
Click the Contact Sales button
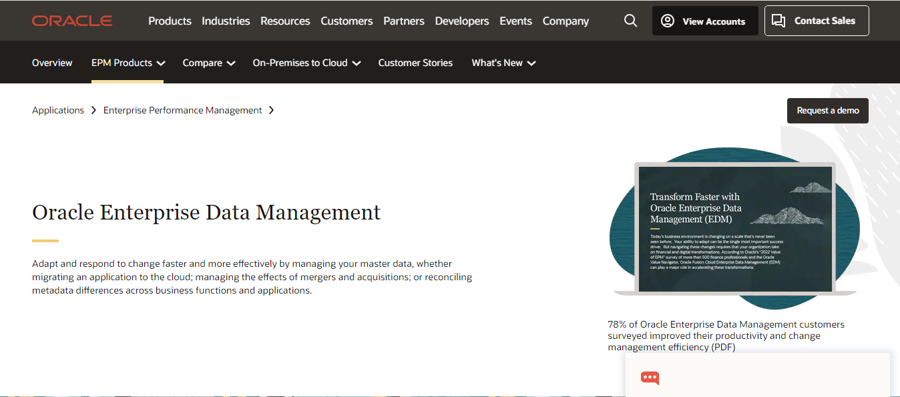(x=817, y=21)
